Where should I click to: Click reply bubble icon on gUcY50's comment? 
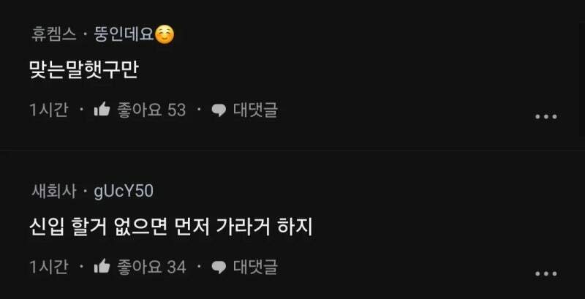pos(219,268)
